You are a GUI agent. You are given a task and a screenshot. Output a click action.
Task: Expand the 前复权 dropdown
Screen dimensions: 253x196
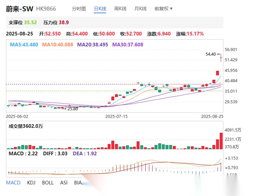pos(164,9)
